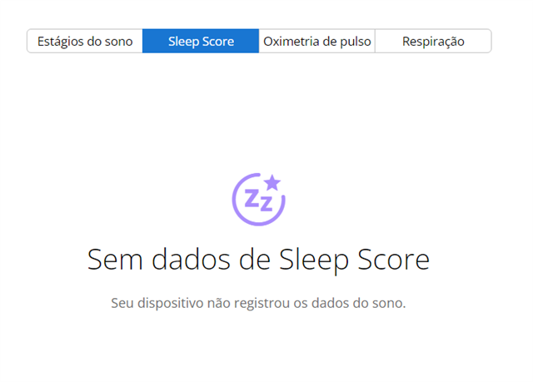The height and width of the screenshot is (382, 533).
Task: Click the Seu dispositivo não registrou message
Action: (258, 303)
